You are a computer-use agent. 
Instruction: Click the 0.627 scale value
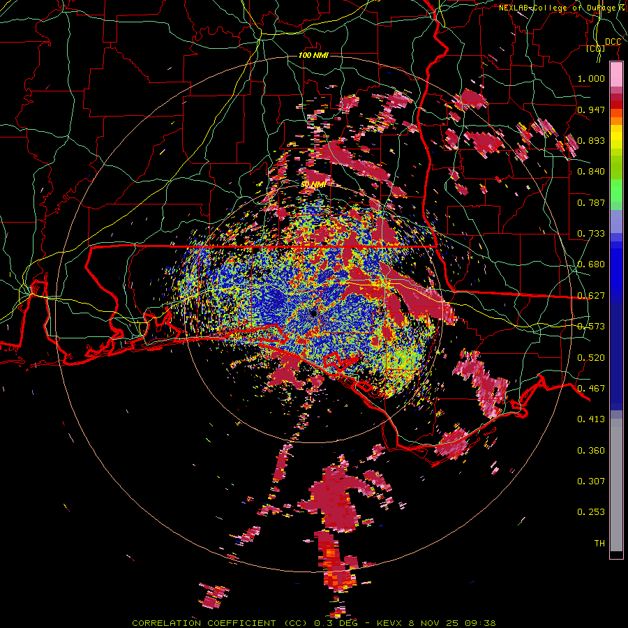coord(591,296)
